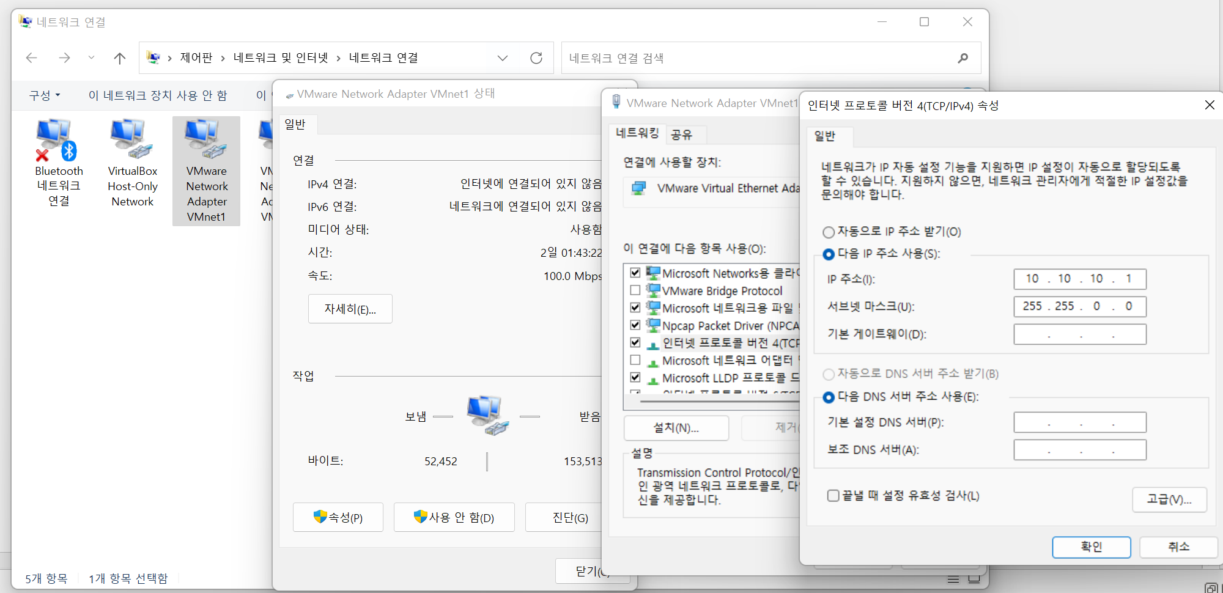Click the protocol list horizontal scrollbar

pyautogui.click(x=720, y=402)
